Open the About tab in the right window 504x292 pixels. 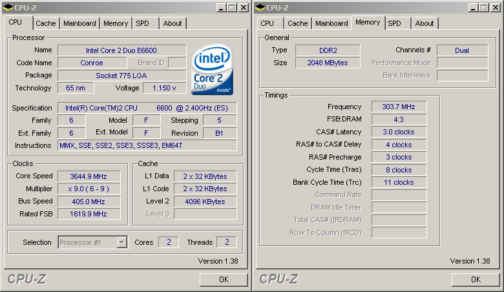(425, 23)
